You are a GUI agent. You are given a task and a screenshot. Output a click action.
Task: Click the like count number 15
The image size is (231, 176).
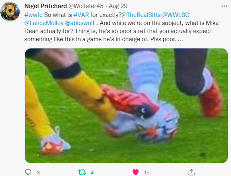pos(147,172)
